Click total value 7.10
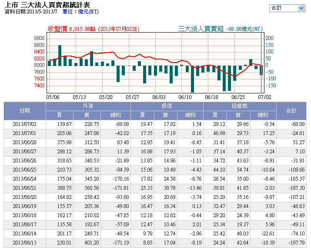Screen dimensions: 311x248 (x=300, y=152)
